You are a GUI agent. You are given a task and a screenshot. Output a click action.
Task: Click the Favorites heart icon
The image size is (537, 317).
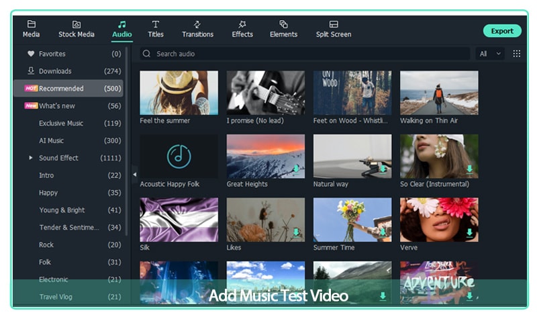[x=31, y=54]
